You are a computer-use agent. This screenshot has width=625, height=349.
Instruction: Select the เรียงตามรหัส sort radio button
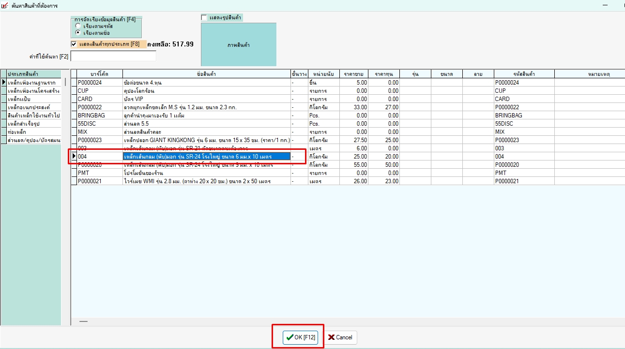[78, 26]
